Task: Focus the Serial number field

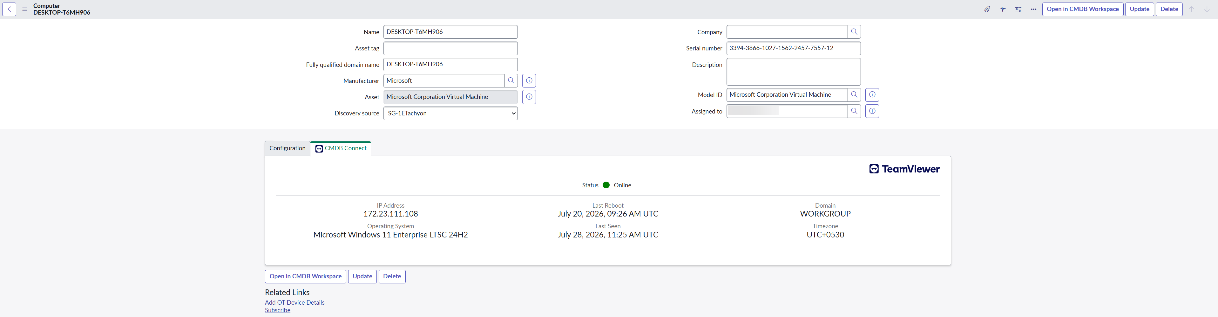Action: click(793, 48)
